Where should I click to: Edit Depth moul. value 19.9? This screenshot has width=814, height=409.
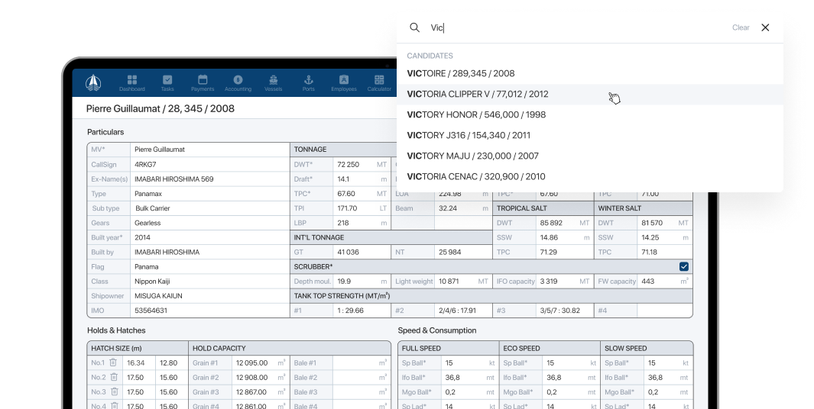point(362,281)
